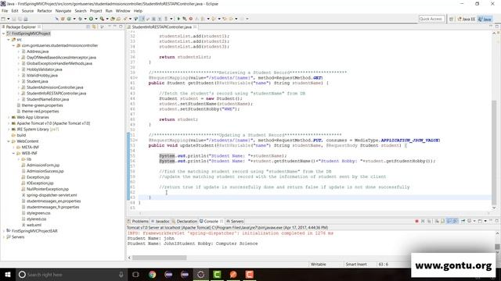The image size is (501, 281).
Task: Maximize the Package Explorer view
Action: click(x=121, y=27)
